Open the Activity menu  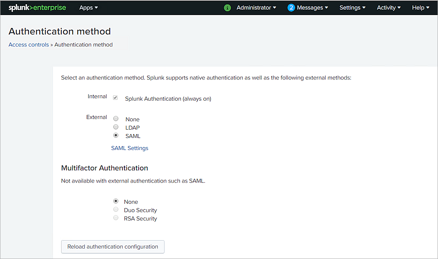pyautogui.click(x=388, y=8)
